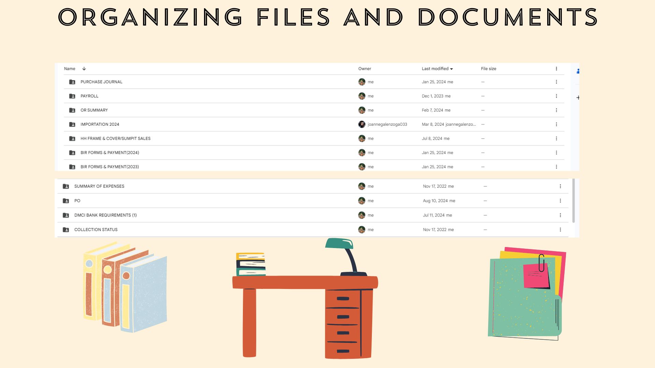Viewport: 655px width, 368px height.
Task: Click the File size column header
Action: (488, 68)
